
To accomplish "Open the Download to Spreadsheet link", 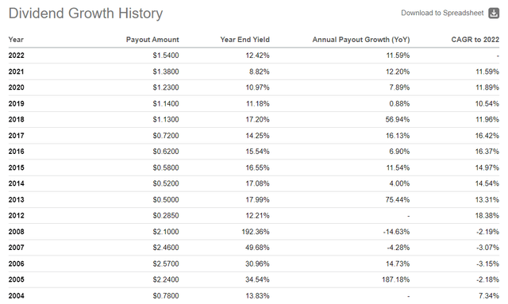I will 442,13.
